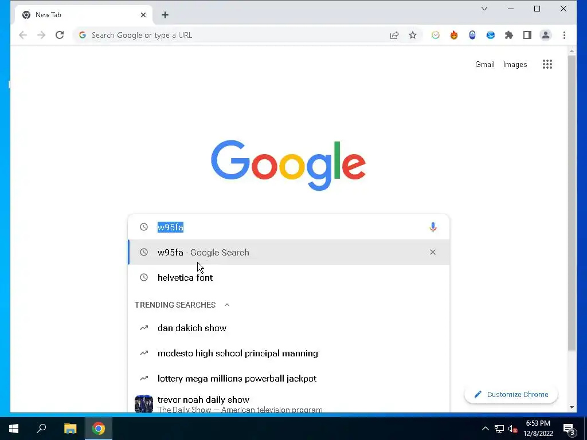Open the flame extension icon
Image resolution: width=587 pixels, height=440 pixels.
pyautogui.click(x=454, y=35)
